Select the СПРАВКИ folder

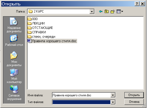point(37,32)
